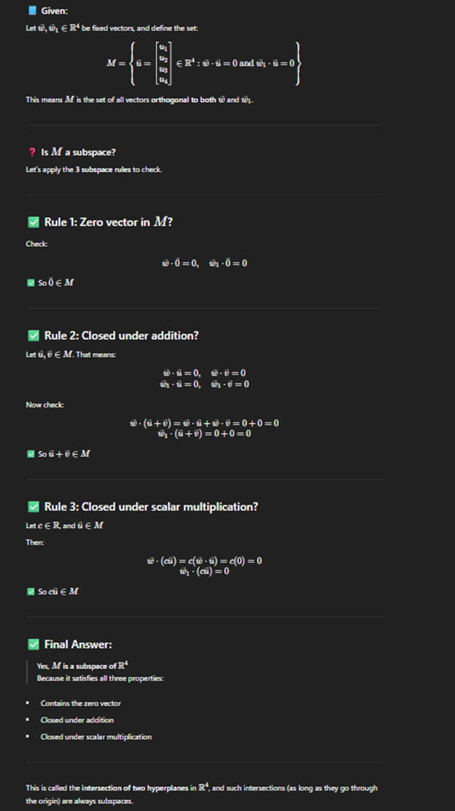This screenshot has height=811, width=455.
Task: Click "Rule 3: Closed under scalar multiplication?" heading
Action: pyautogui.click(x=151, y=507)
